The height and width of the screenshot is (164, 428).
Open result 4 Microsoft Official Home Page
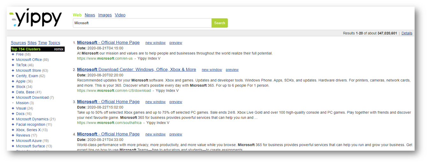tap(108, 134)
